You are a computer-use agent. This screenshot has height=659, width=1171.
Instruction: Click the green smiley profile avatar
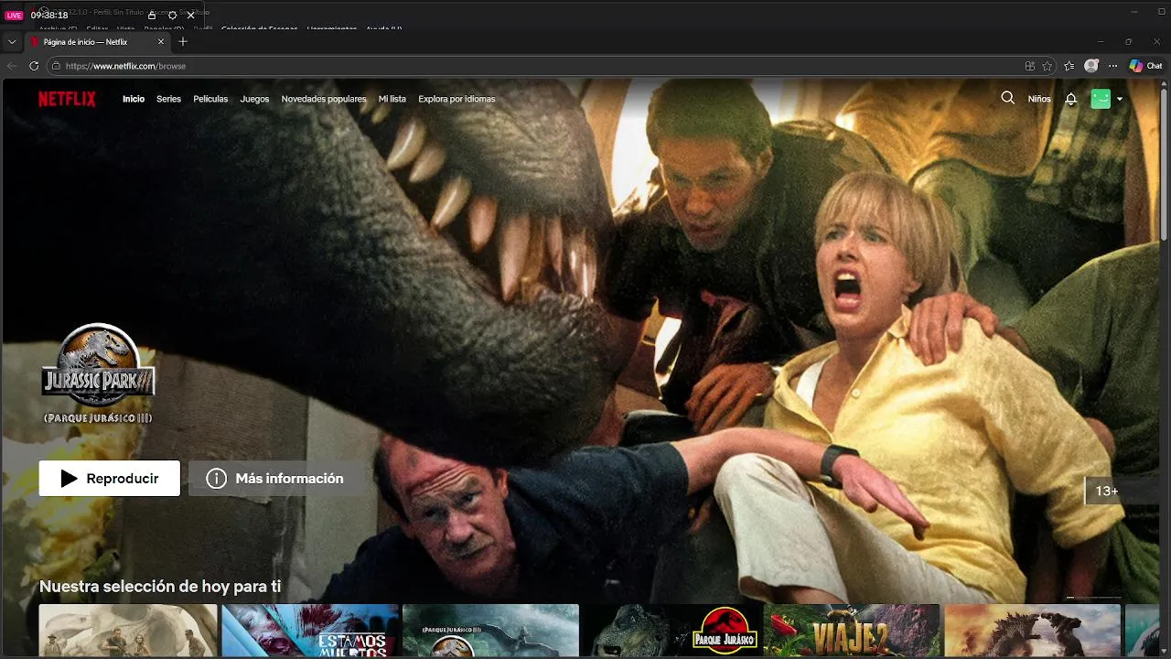pyautogui.click(x=1101, y=99)
